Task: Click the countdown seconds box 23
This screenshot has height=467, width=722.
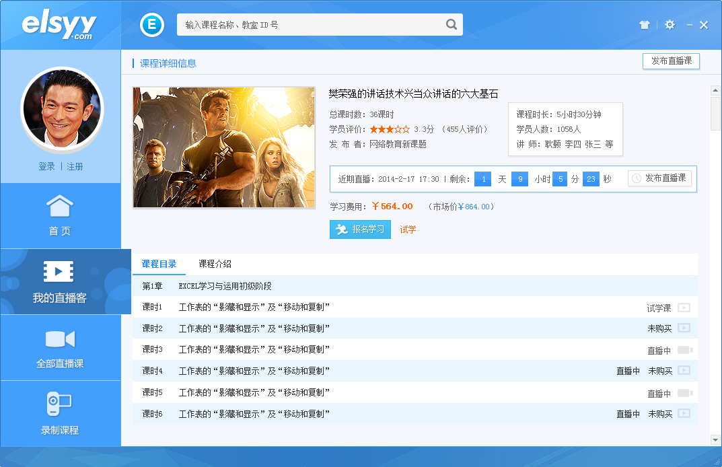Action: [x=591, y=179]
